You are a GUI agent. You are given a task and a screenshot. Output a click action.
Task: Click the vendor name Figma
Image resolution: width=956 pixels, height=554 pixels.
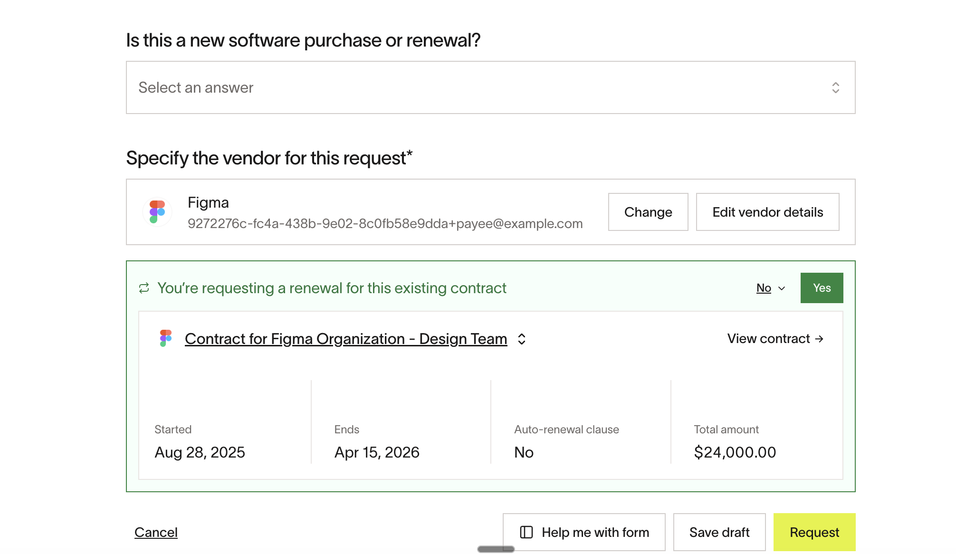click(x=208, y=203)
